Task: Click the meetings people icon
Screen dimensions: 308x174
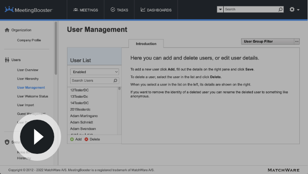Action: [76, 10]
